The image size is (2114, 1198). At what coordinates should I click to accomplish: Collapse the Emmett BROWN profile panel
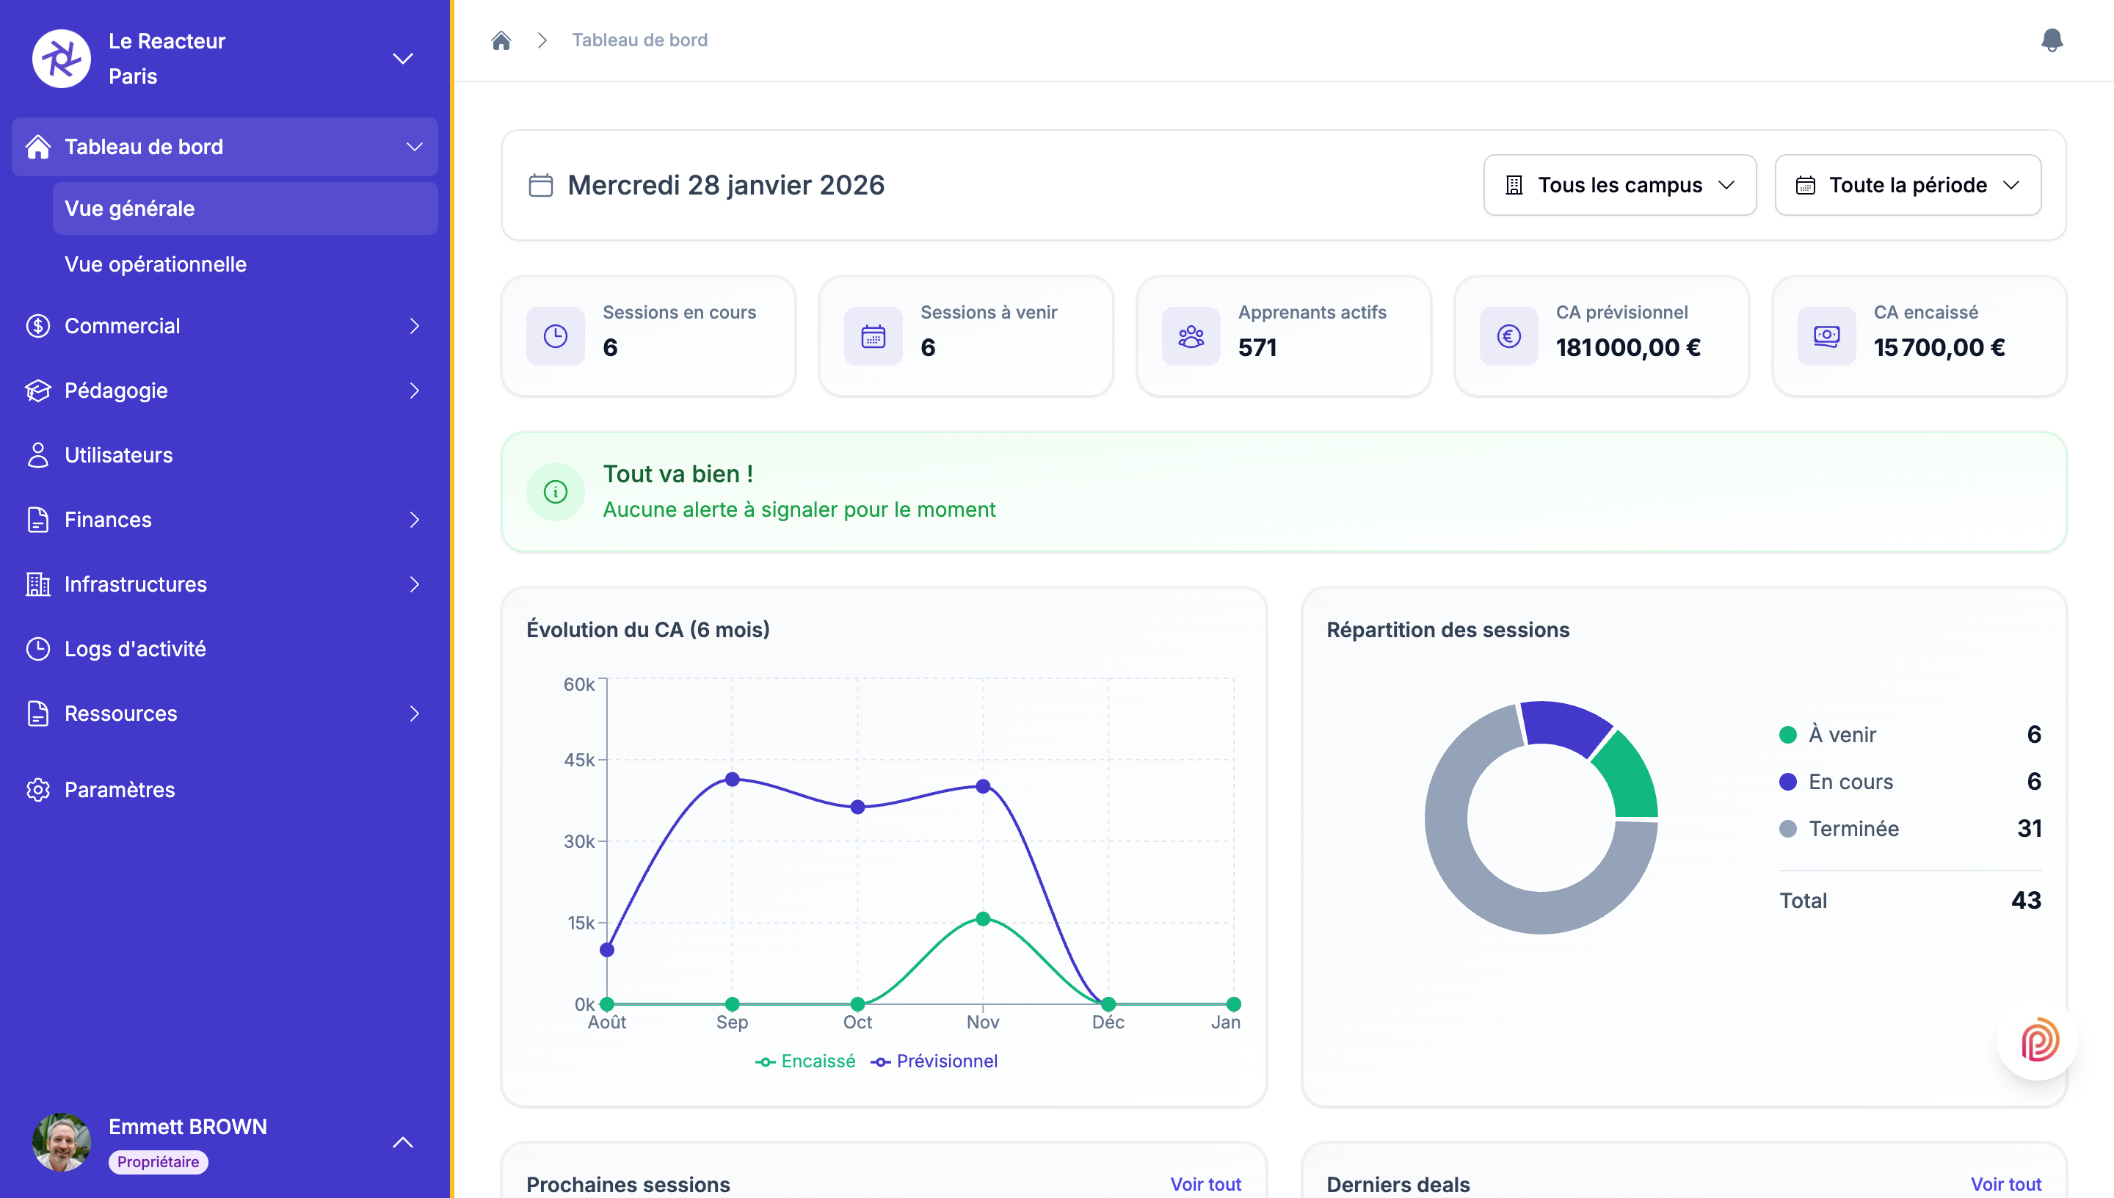402,1142
